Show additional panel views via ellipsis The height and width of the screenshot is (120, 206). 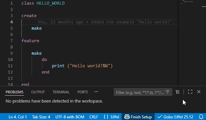click(96, 92)
